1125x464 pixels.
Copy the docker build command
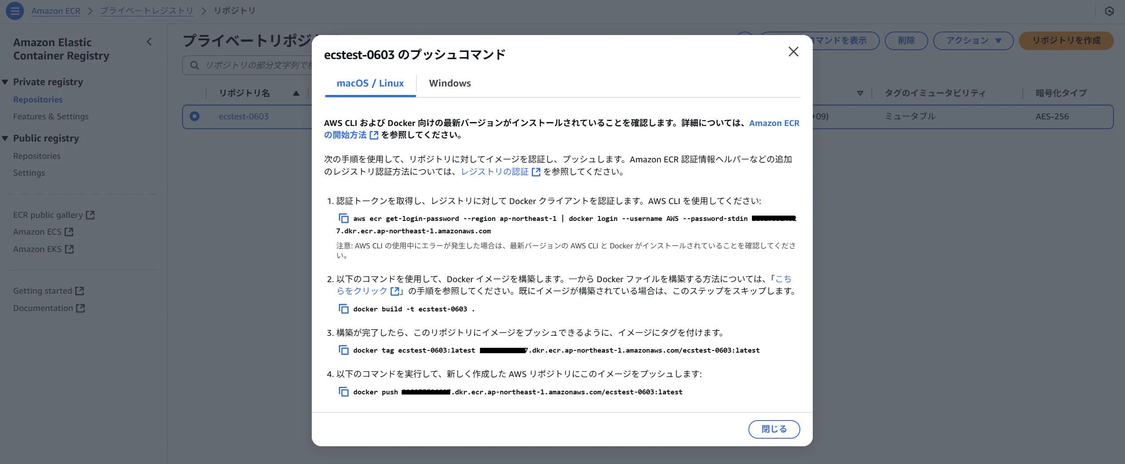(x=343, y=309)
